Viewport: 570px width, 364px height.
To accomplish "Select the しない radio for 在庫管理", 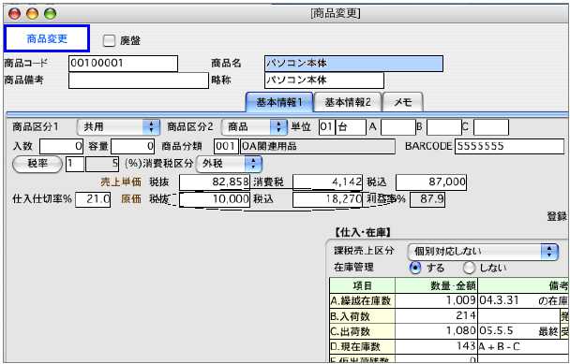I will 469,268.
